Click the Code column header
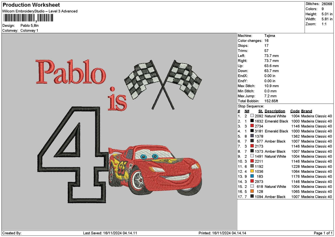 coord(295,111)
